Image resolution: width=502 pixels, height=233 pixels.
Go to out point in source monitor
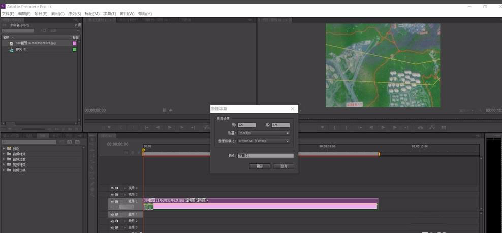coord(193,127)
